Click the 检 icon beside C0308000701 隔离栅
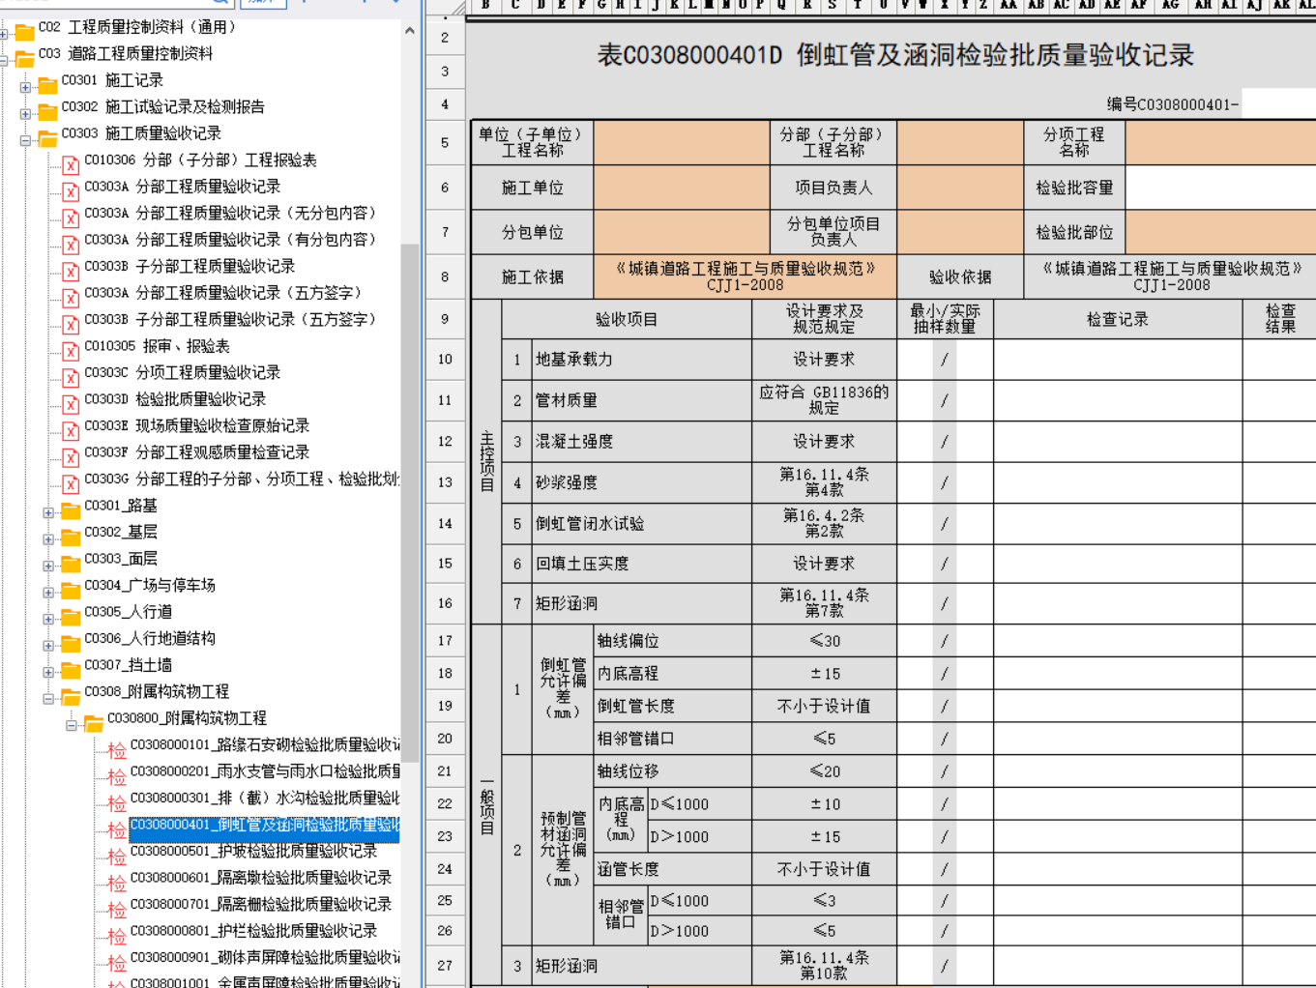This screenshot has height=988, width=1316. point(117,908)
